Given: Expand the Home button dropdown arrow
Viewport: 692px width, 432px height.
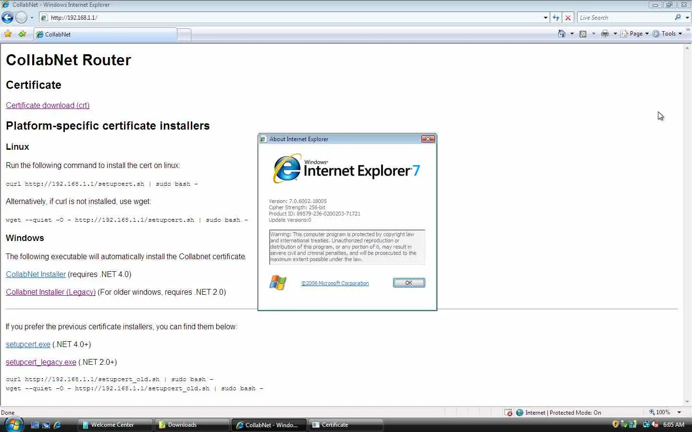Looking at the screenshot, I should [x=572, y=34].
